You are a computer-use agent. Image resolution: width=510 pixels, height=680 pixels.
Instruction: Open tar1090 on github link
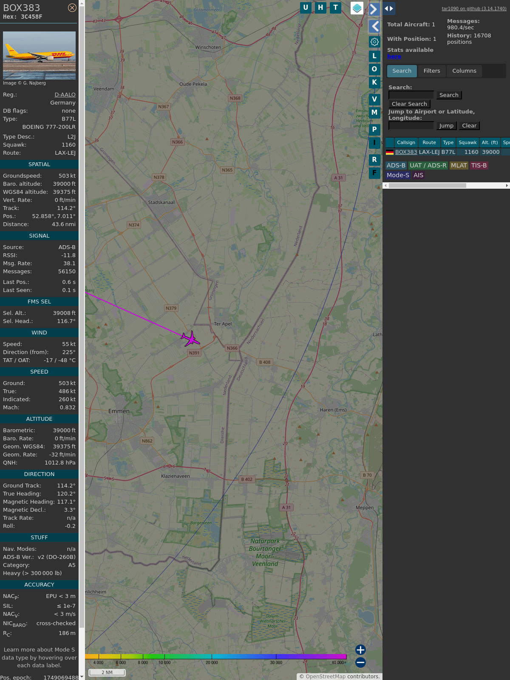474,8
